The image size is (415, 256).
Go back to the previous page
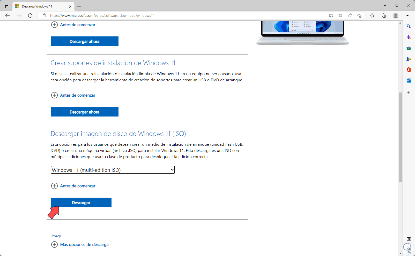(x=8, y=15)
